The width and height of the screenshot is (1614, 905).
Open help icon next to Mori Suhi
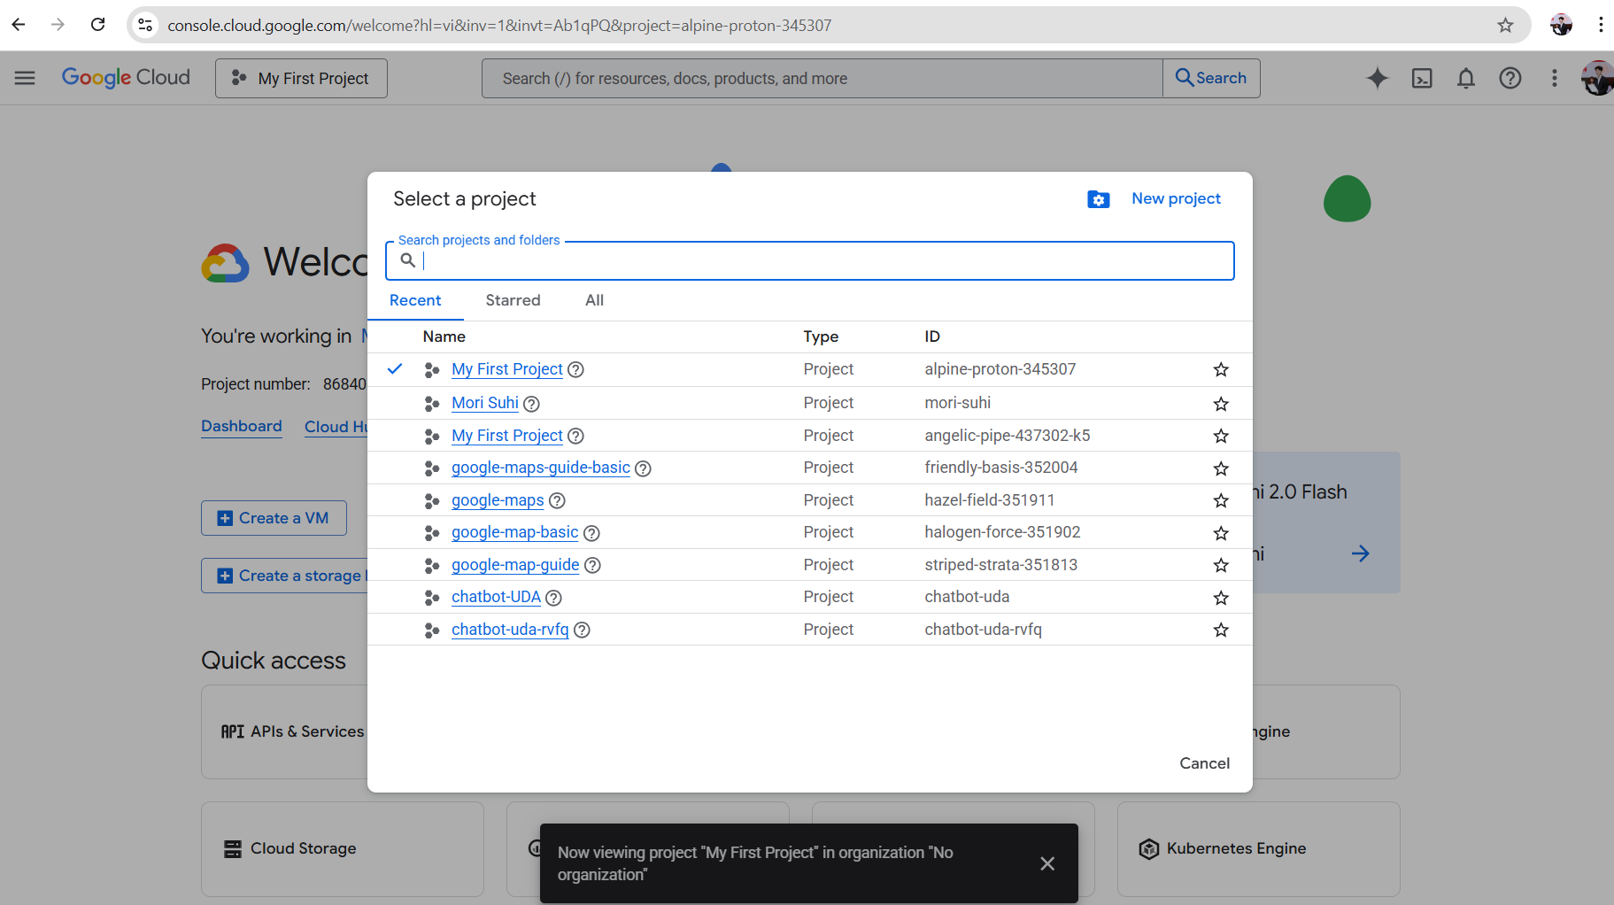point(531,404)
